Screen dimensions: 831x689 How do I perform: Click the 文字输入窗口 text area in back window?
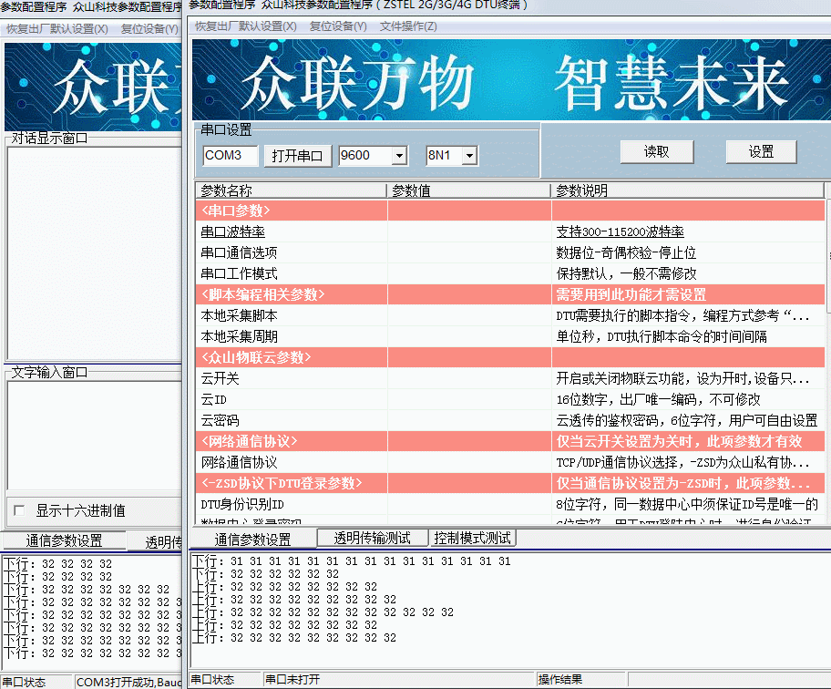95,435
